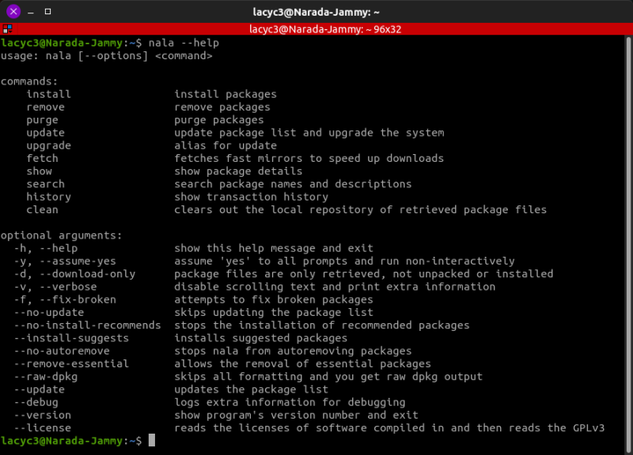Viewport: 633px width, 455px height.
Task: Click the optional arguments heading
Action: pyautogui.click(x=61, y=235)
